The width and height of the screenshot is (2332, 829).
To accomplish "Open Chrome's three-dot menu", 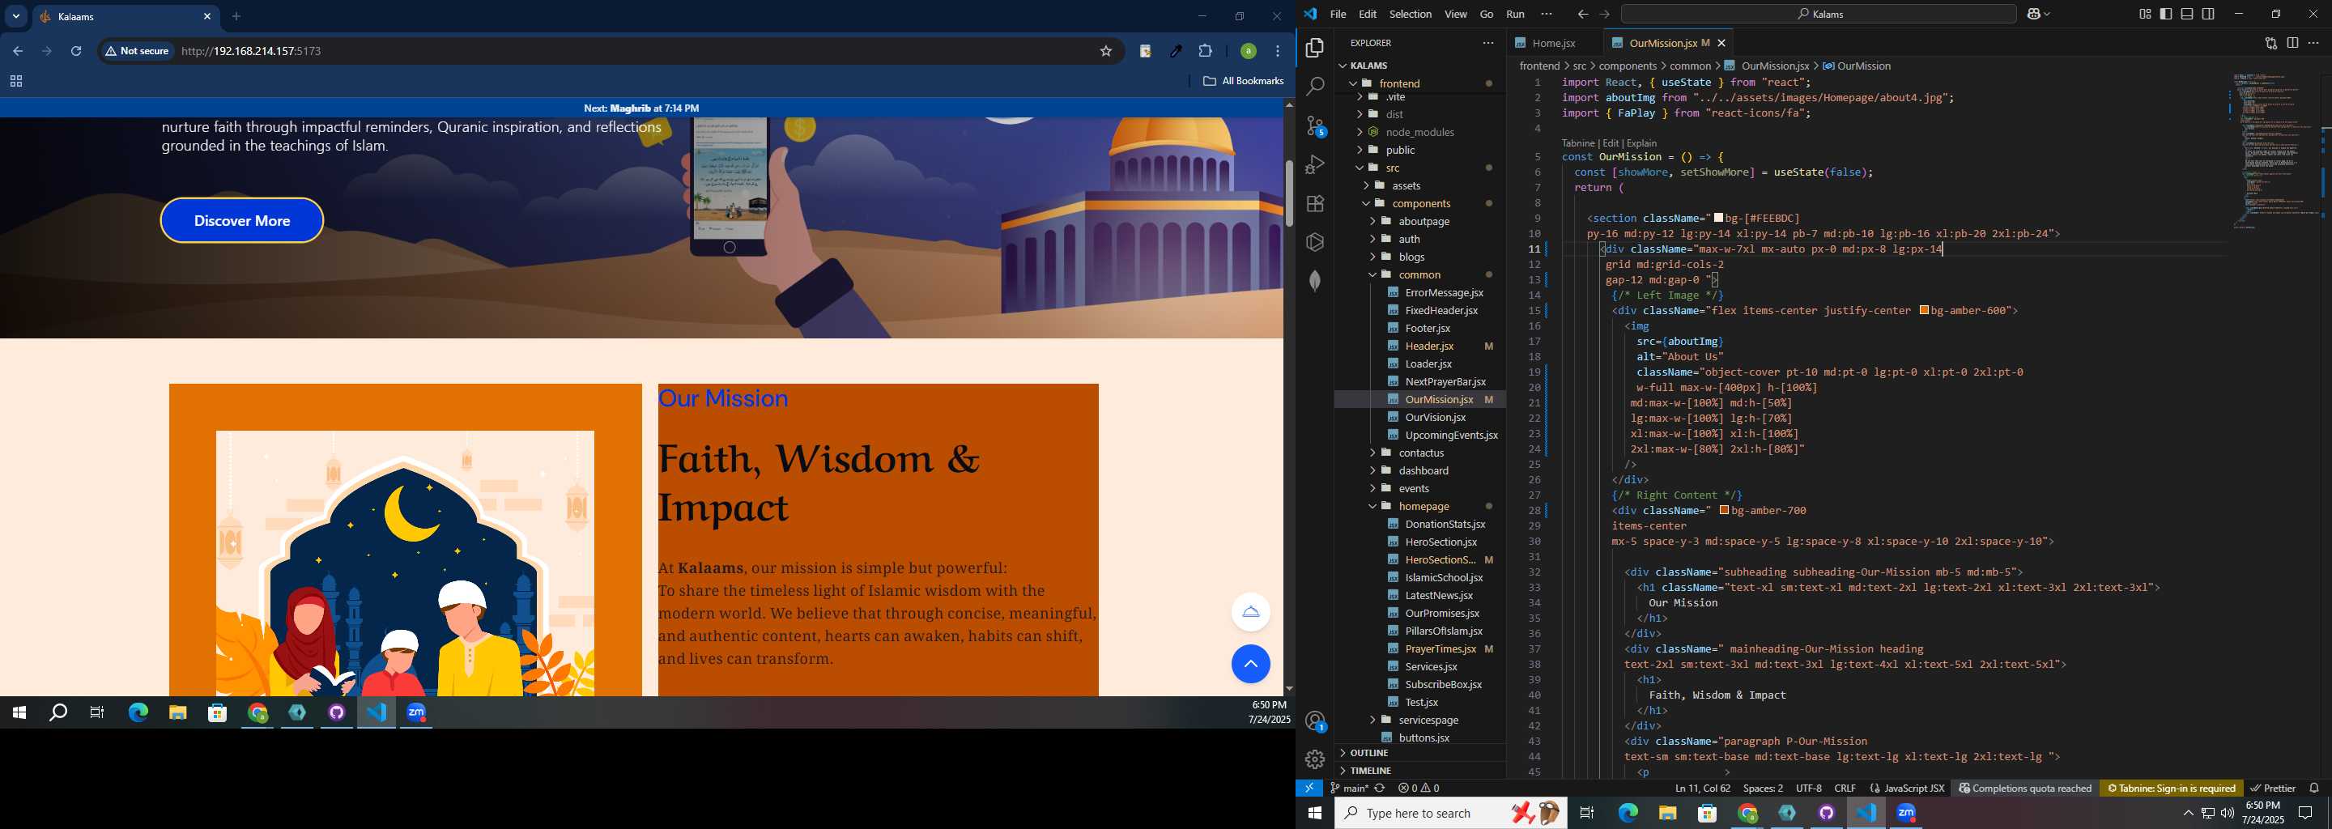I will (1278, 52).
